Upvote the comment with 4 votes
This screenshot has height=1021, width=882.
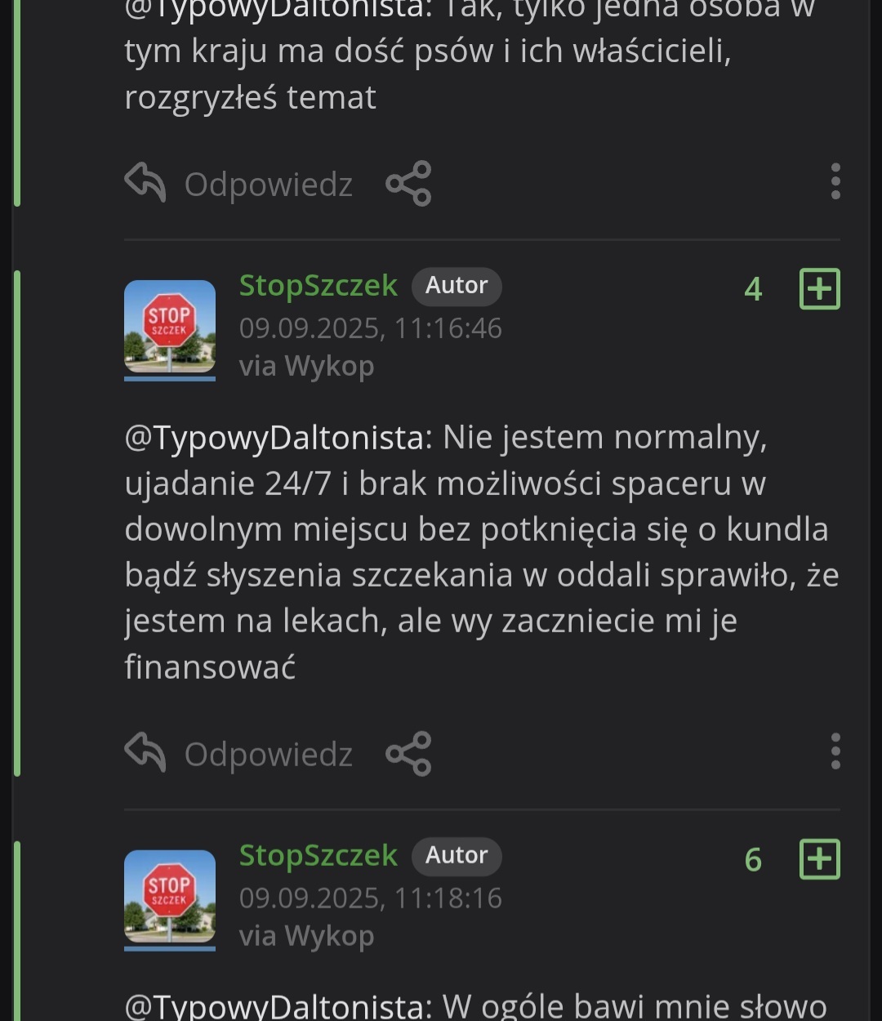(x=819, y=289)
